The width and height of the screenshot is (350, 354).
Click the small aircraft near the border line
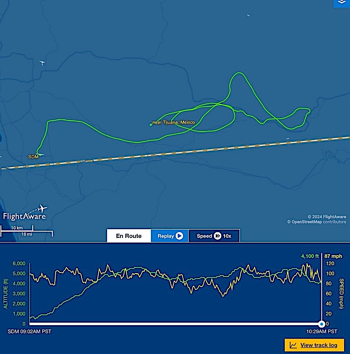[x=288, y=139]
